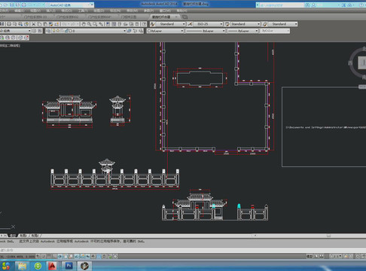This screenshot has width=366, height=271.
Task: Open the Layer Properties Manager icon
Action: 48,31
